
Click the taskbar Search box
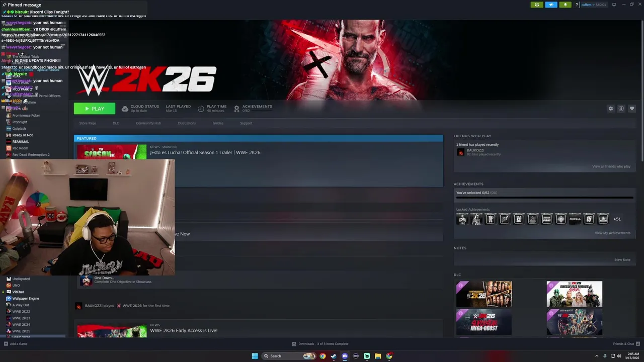coord(289,356)
